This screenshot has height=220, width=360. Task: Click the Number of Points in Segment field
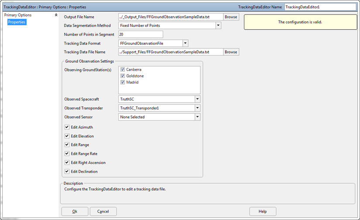tap(141, 34)
